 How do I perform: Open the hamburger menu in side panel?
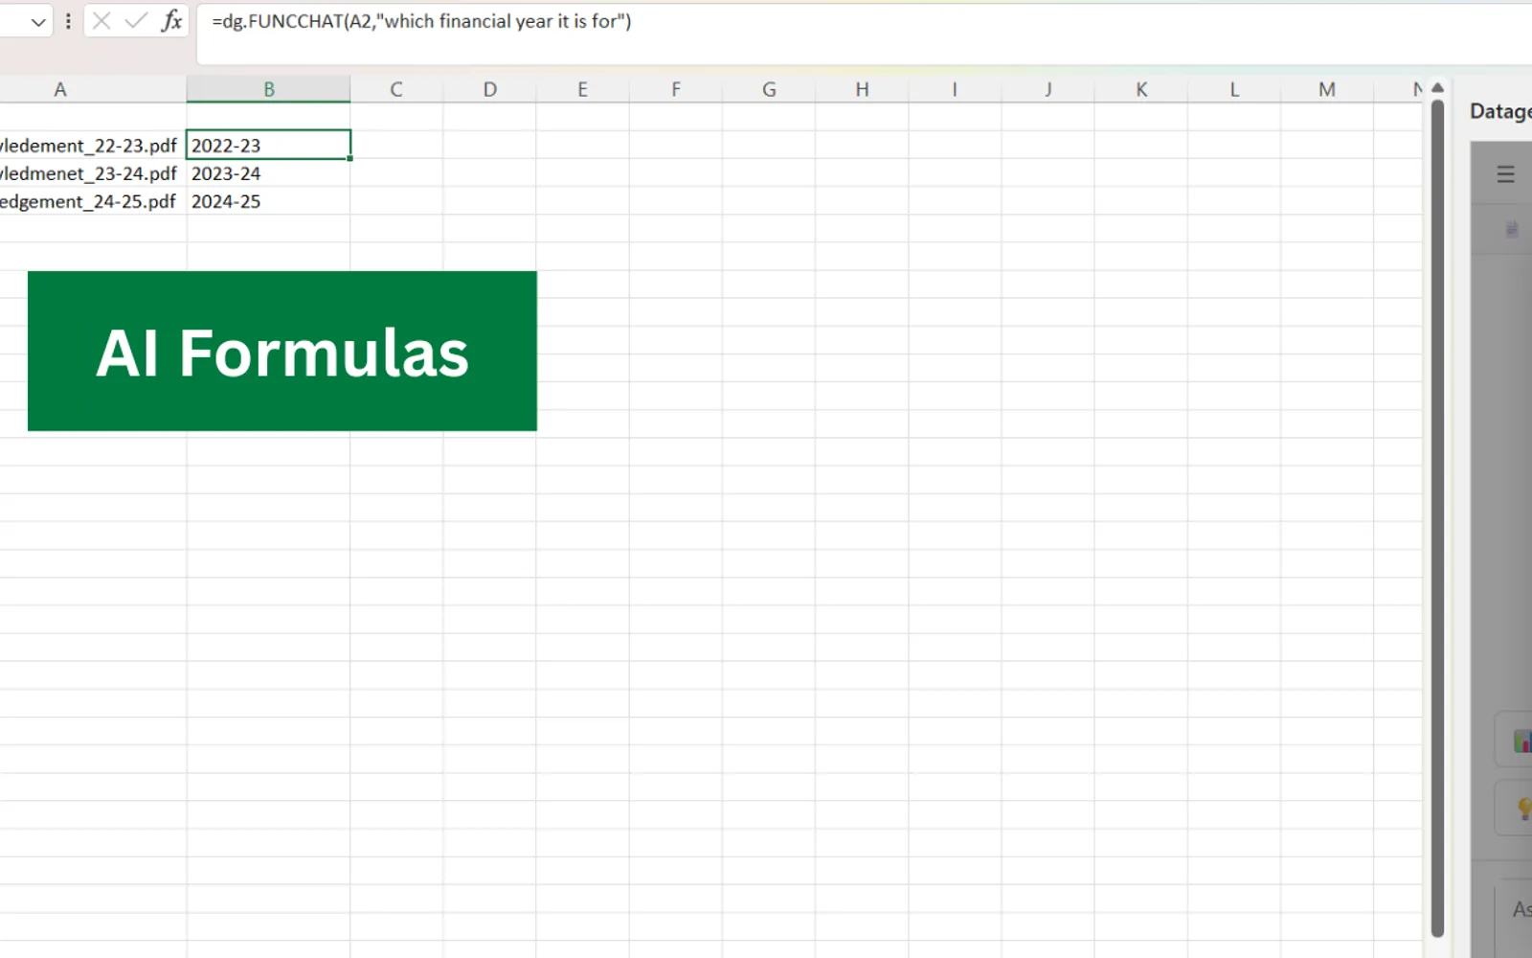[x=1506, y=174]
